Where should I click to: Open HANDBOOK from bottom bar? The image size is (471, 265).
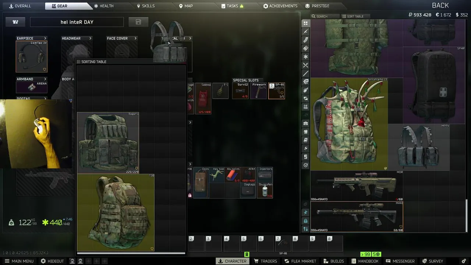tap(365, 261)
